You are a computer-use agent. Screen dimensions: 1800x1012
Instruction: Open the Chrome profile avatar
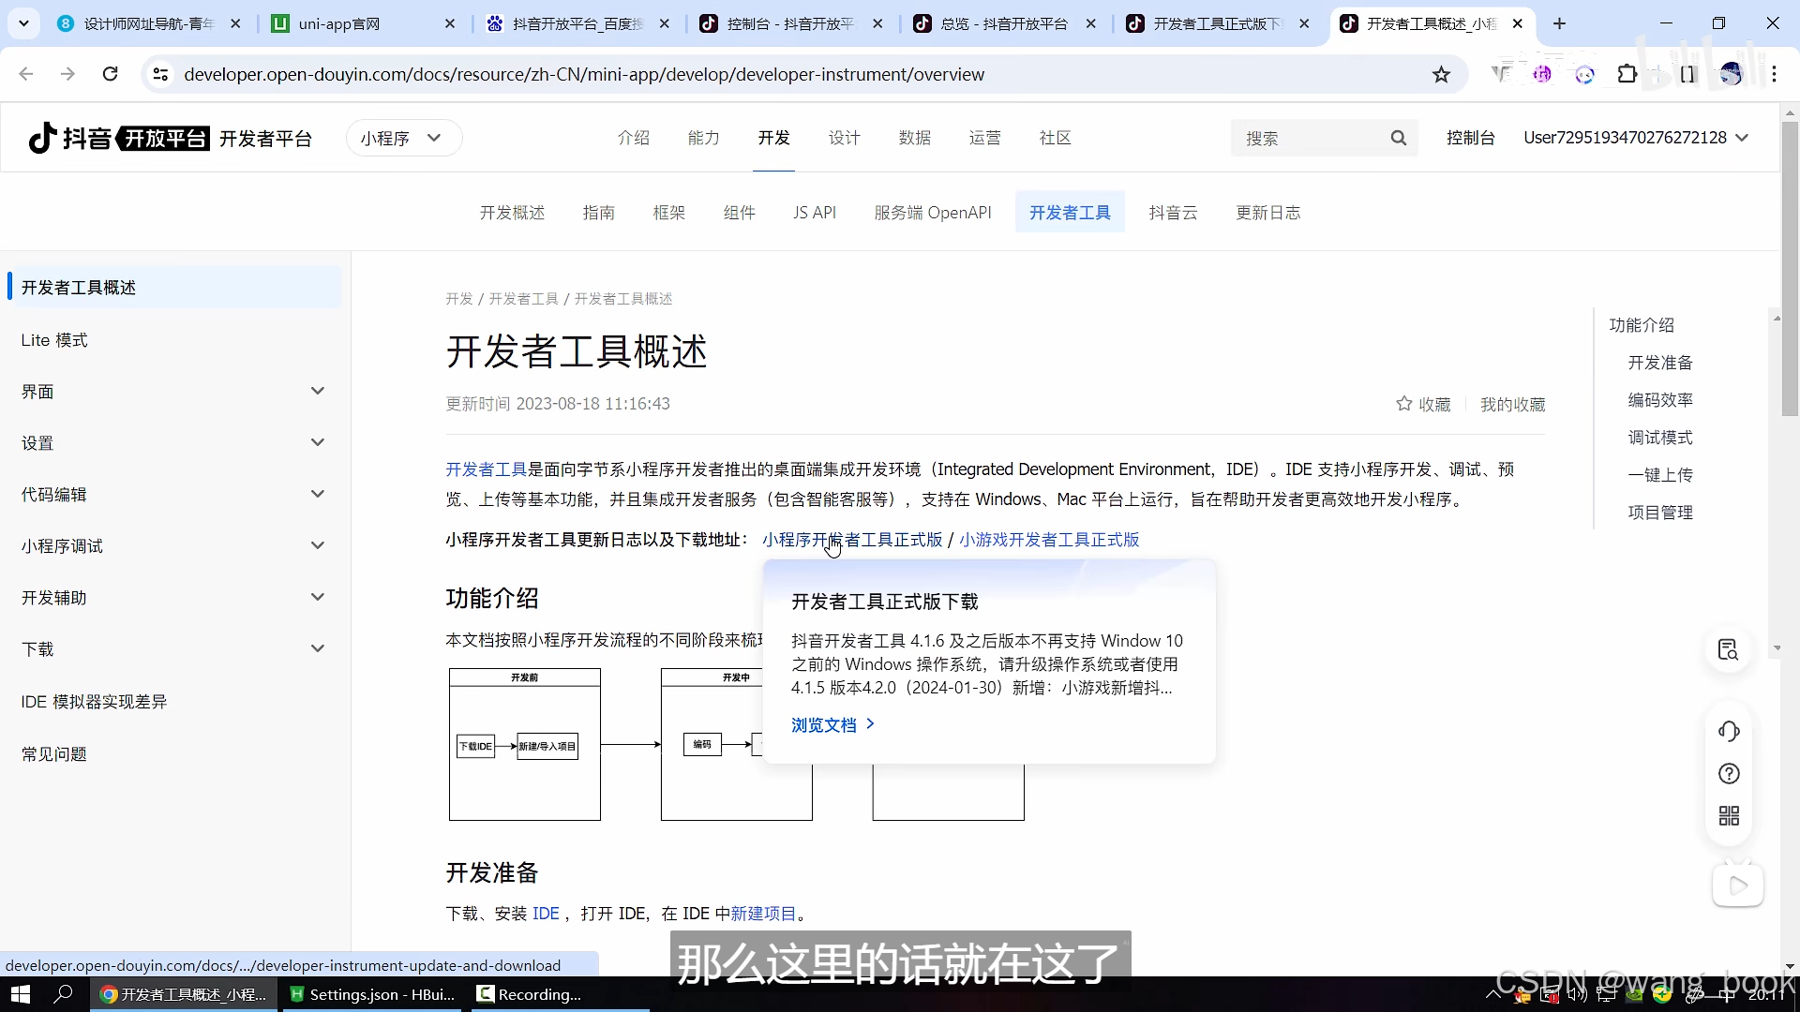click(x=1731, y=74)
